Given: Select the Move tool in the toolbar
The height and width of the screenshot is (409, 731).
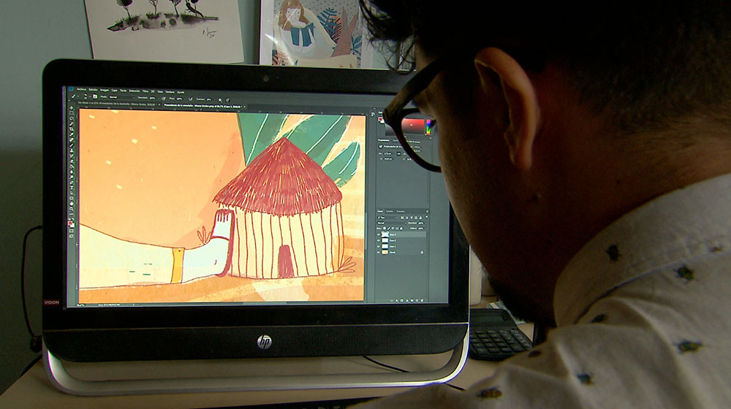Looking at the screenshot, I should 72,108.
